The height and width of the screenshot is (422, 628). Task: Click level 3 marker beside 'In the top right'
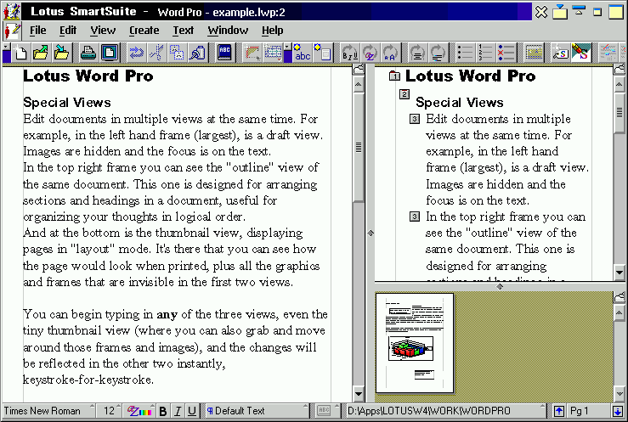point(415,217)
